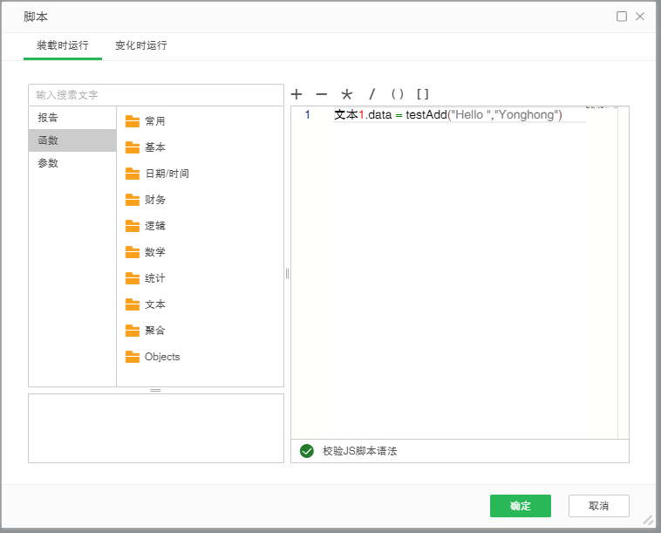The width and height of the screenshot is (661, 533).
Task: Insert the division slash operator
Action: (372, 94)
